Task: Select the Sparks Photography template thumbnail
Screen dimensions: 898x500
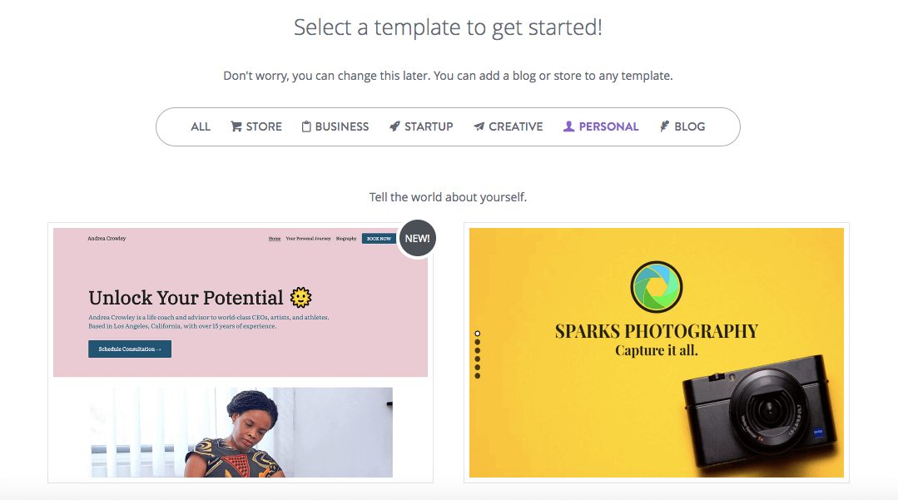Action: coord(656,353)
